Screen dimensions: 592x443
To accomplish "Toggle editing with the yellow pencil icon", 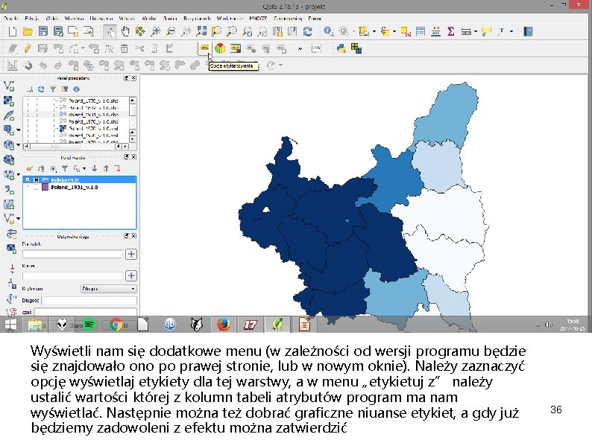I will [28, 48].
